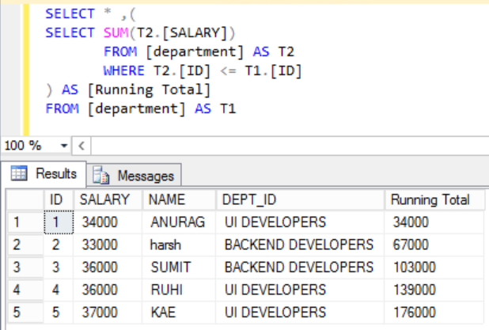The height and width of the screenshot is (330, 489).
Task: Click Running Total cell 67000
Action: click(x=434, y=245)
